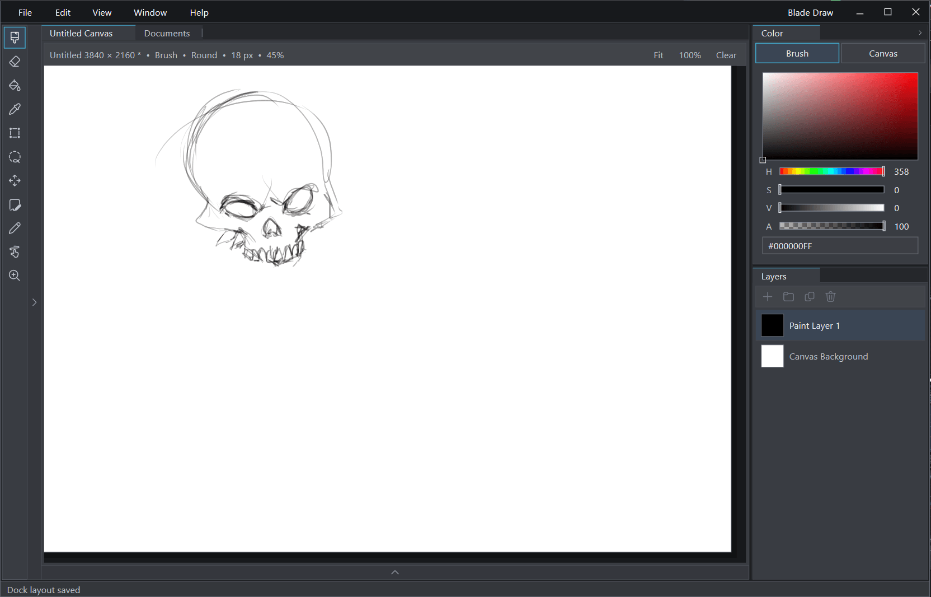The image size is (931, 597).
Task: Set zoom to 100%
Action: coord(690,55)
